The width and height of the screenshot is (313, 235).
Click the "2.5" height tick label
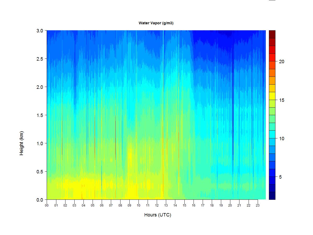[40, 59]
